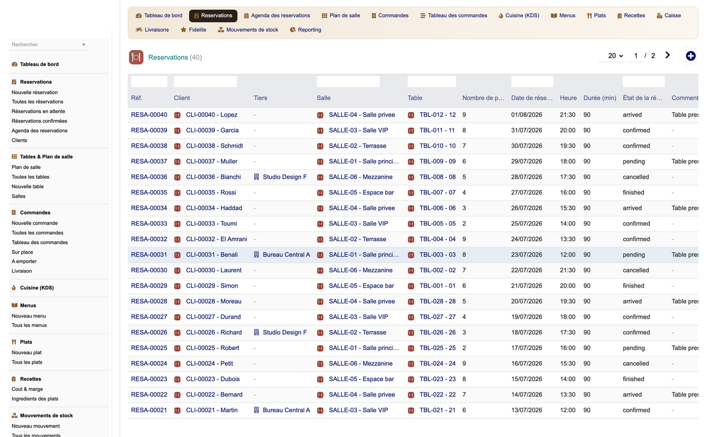The height and width of the screenshot is (437, 706).
Task: Click the building icon beside Bureau Central A, RESA-00031
Action: click(257, 255)
